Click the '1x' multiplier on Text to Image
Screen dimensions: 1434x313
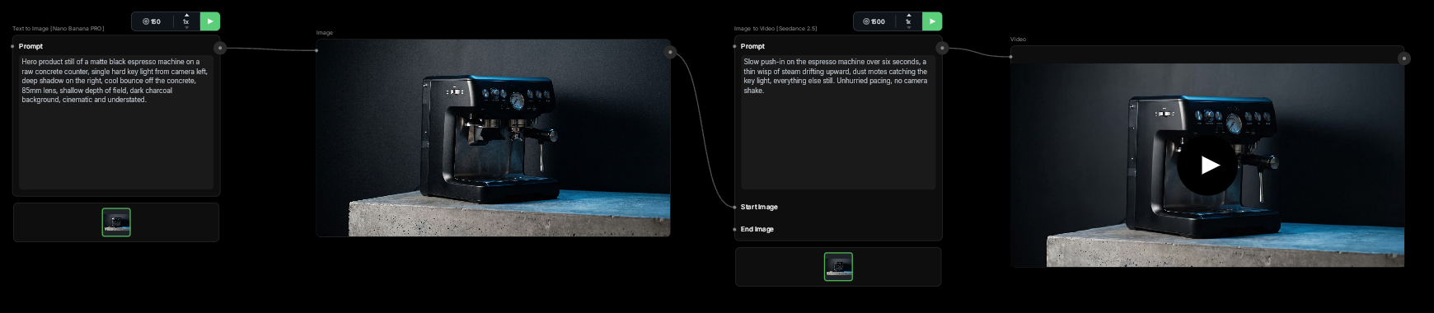[186, 21]
